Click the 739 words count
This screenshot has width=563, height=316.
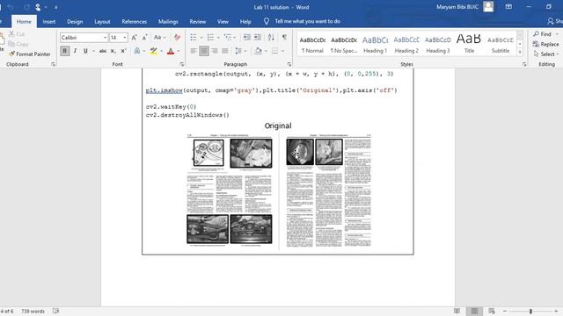click(33, 311)
